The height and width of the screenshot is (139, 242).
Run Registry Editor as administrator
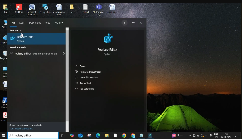pyautogui.click(x=90, y=72)
